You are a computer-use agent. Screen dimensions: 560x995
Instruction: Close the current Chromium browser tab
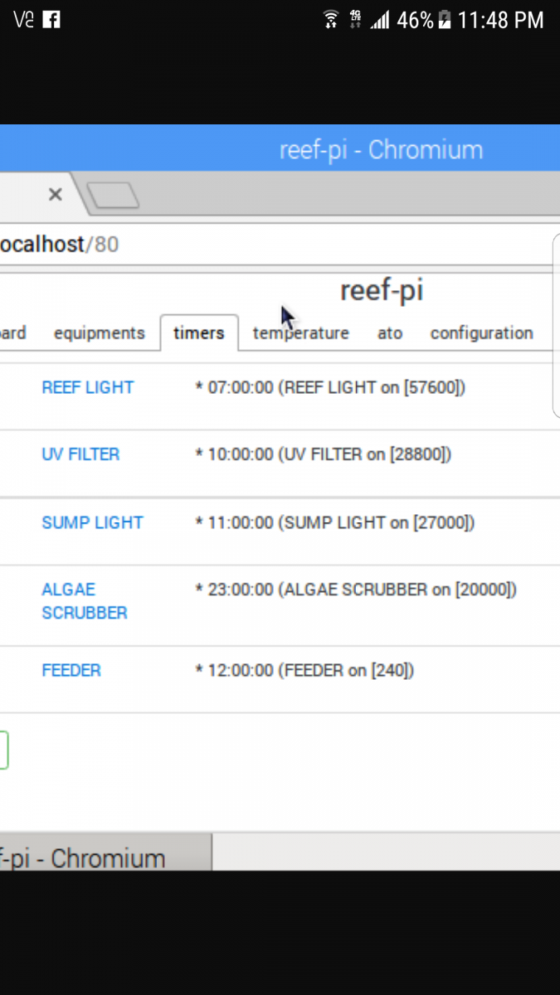tap(55, 195)
